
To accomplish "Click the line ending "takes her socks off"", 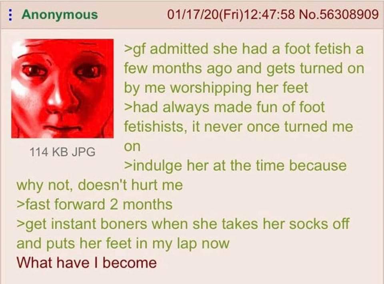I will pyautogui.click(x=183, y=224).
